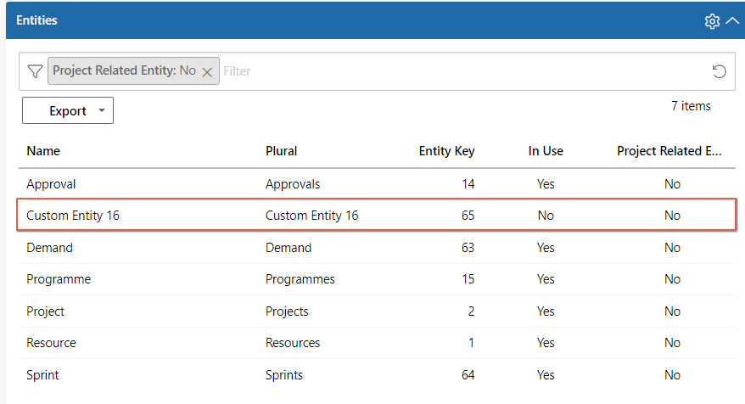The width and height of the screenshot is (745, 404).
Task: Sort by the Entity Key column header
Action: pyautogui.click(x=446, y=151)
